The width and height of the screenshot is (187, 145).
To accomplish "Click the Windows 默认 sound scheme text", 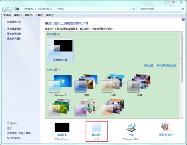I will click(131, 139).
